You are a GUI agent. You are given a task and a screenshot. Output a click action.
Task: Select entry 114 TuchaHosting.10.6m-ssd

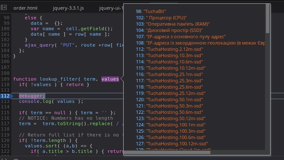pyautogui.click(x=170, y=62)
